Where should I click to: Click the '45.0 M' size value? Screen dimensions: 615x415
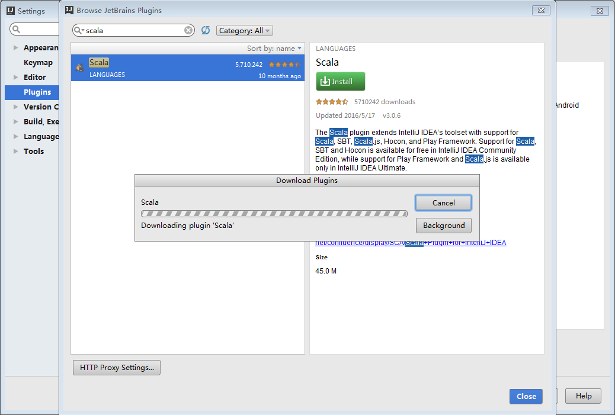point(325,271)
